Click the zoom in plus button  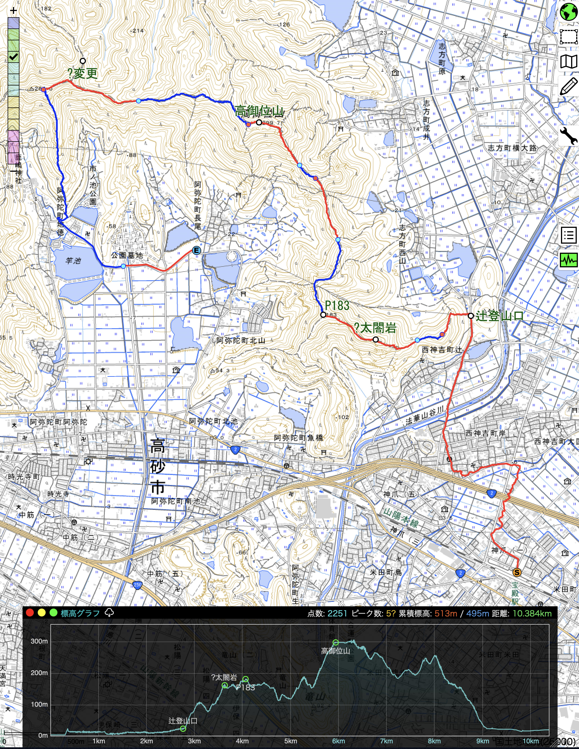tap(13, 11)
